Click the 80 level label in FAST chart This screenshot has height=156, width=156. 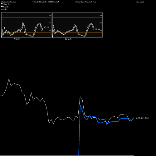(50, 15)
